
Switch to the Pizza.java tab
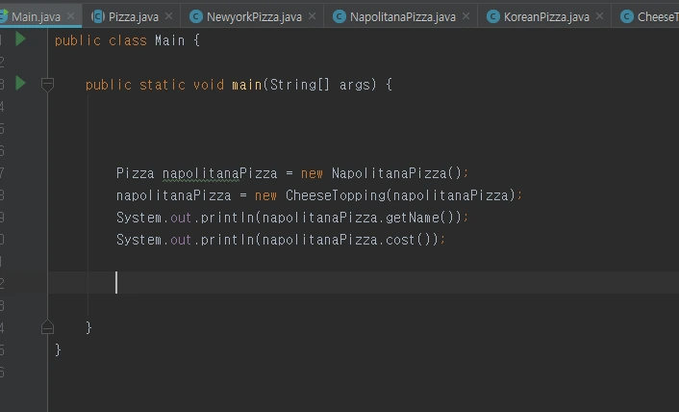click(x=134, y=17)
